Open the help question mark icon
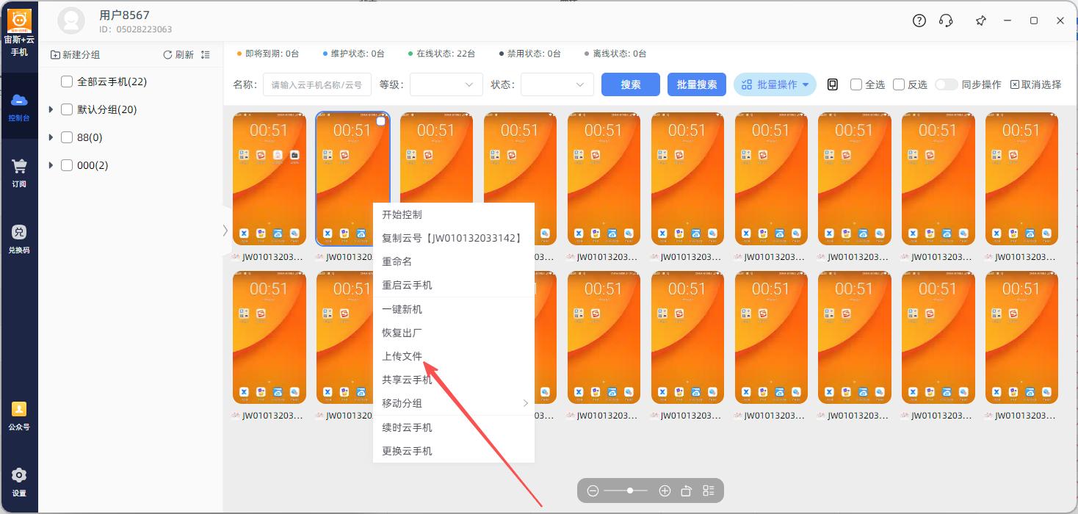This screenshot has height=514, width=1078. click(919, 21)
